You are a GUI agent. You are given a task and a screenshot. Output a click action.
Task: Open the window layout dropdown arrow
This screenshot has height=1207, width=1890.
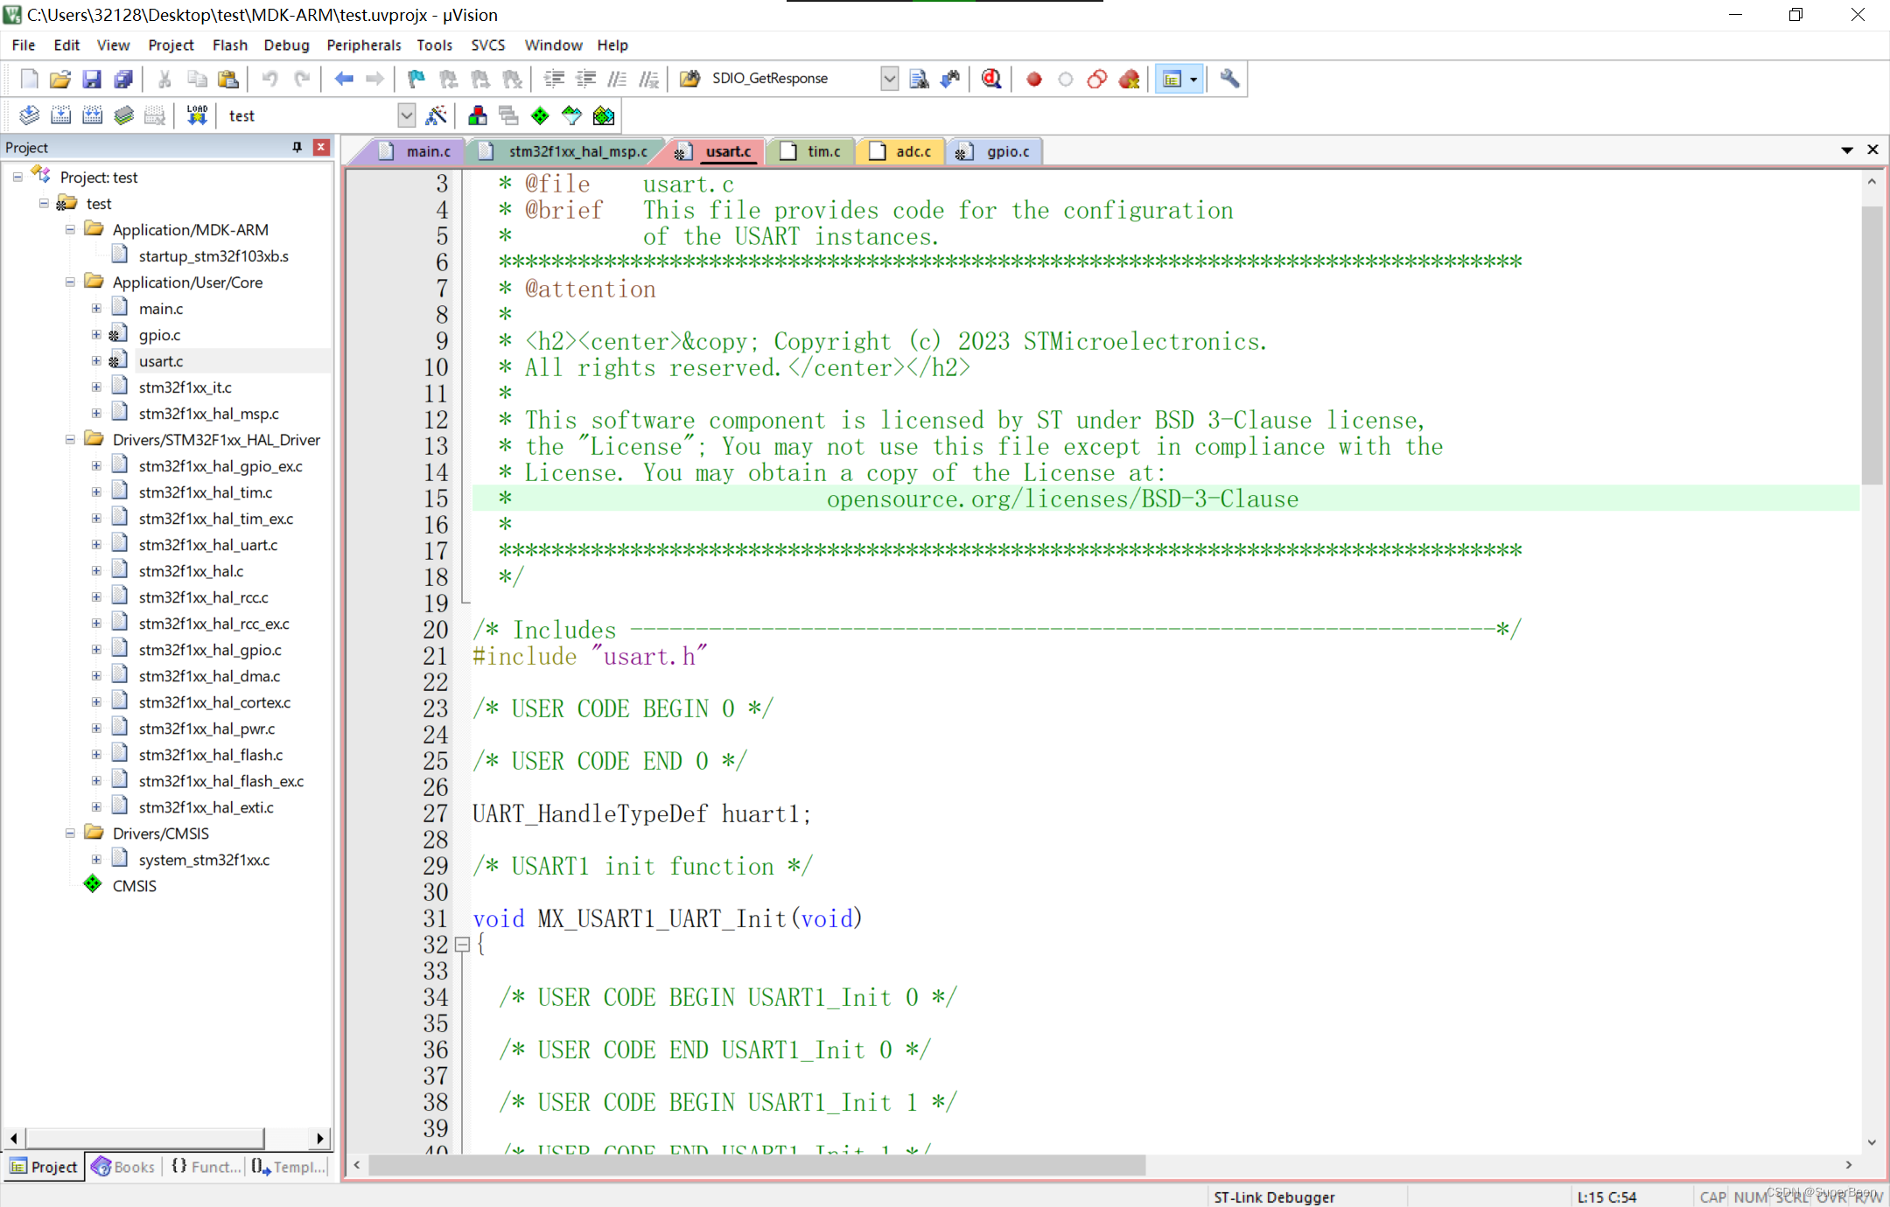pos(1193,79)
